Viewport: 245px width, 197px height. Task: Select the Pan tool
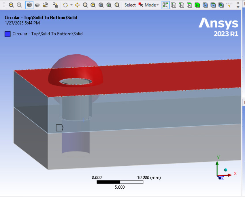click(x=77, y=5)
